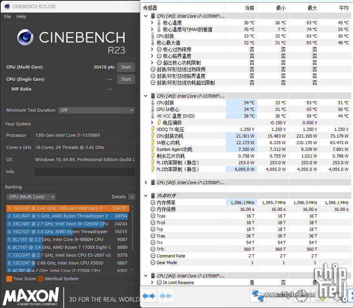Open the Minimum Test Duration dropdown
Image resolution: width=353 pixels, height=308 pixels.
click(x=96, y=110)
